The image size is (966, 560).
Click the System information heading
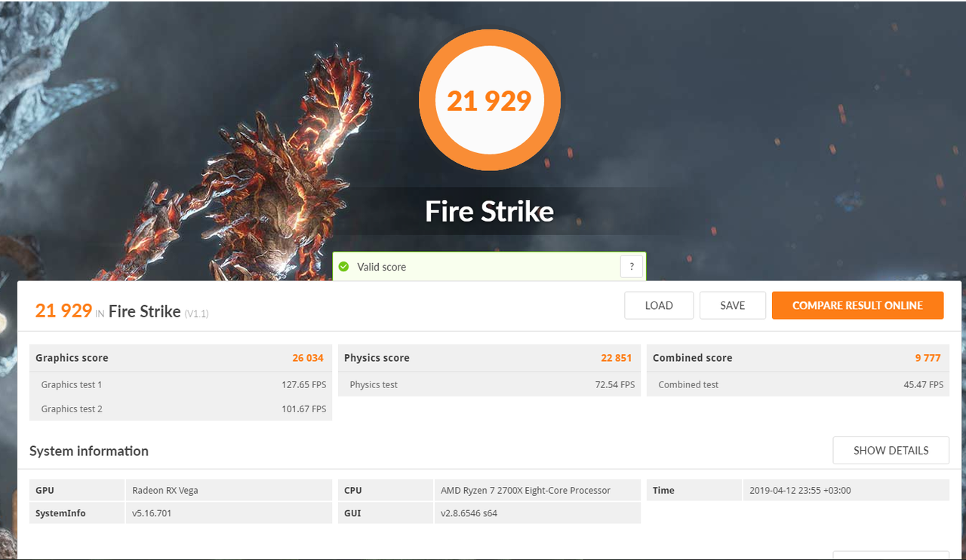coord(89,451)
